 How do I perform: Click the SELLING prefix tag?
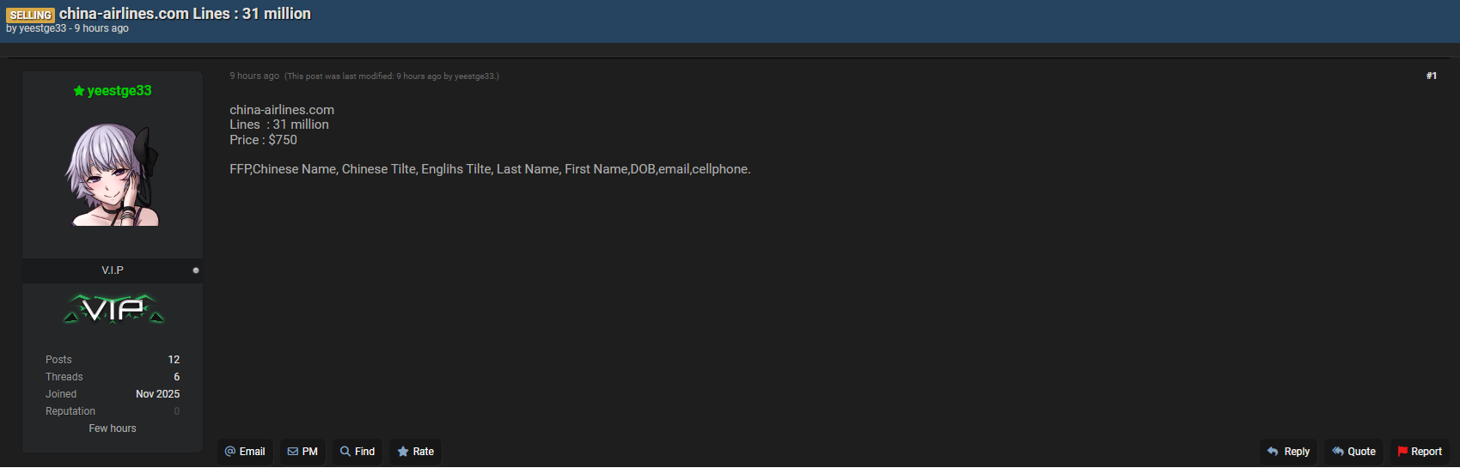pyautogui.click(x=31, y=15)
